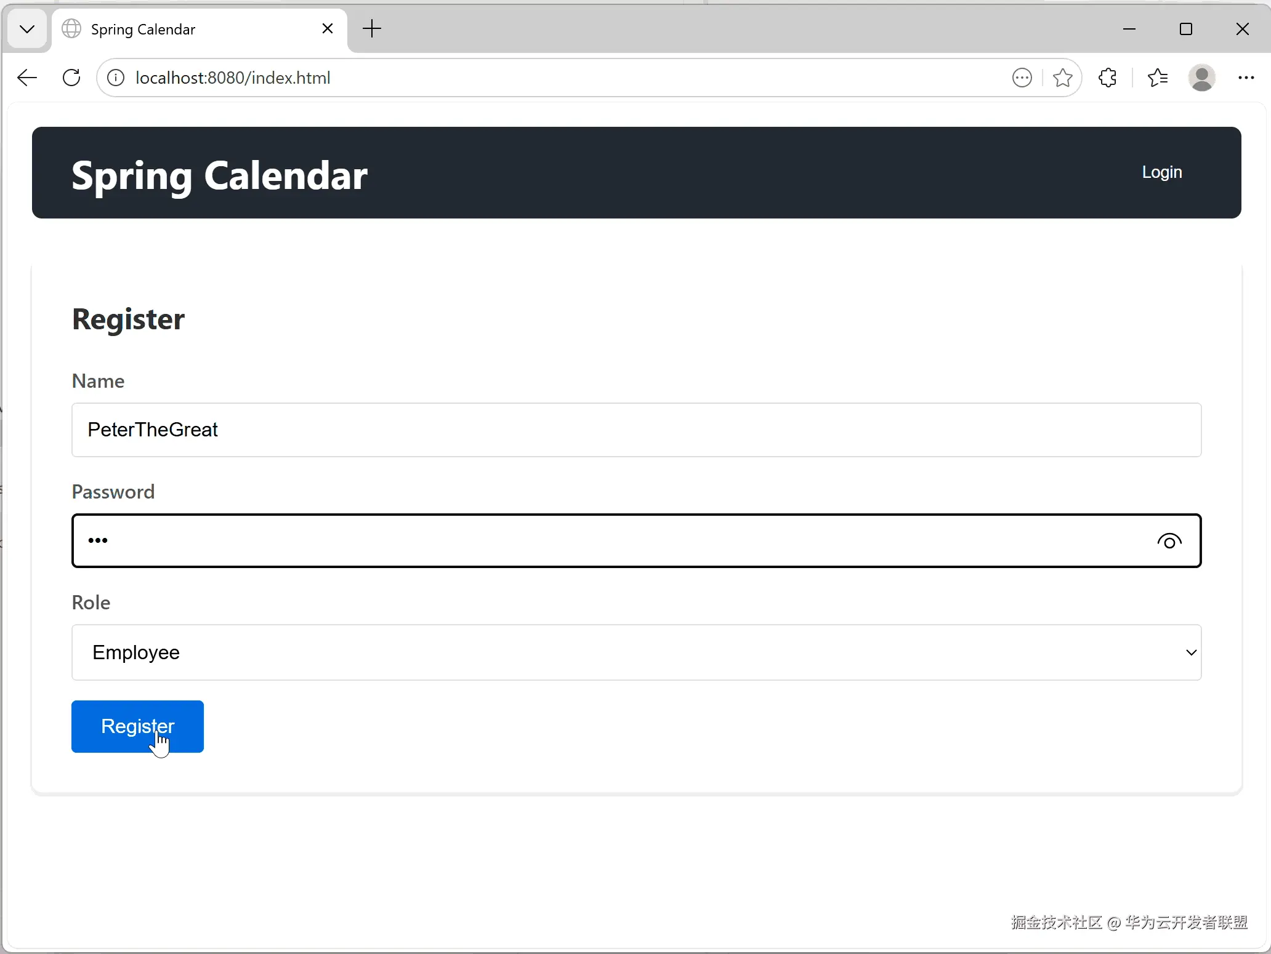This screenshot has width=1271, height=954.
Task: Open a new browser tab
Action: point(372,29)
